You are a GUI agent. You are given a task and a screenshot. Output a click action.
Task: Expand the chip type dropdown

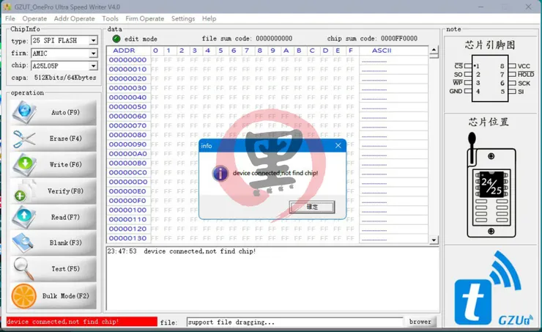[x=93, y=40]
